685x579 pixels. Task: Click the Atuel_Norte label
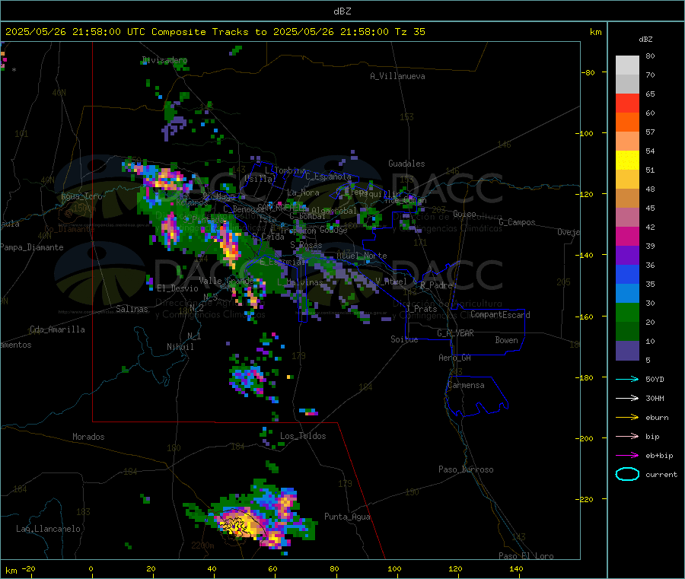(x=362, y=256)
